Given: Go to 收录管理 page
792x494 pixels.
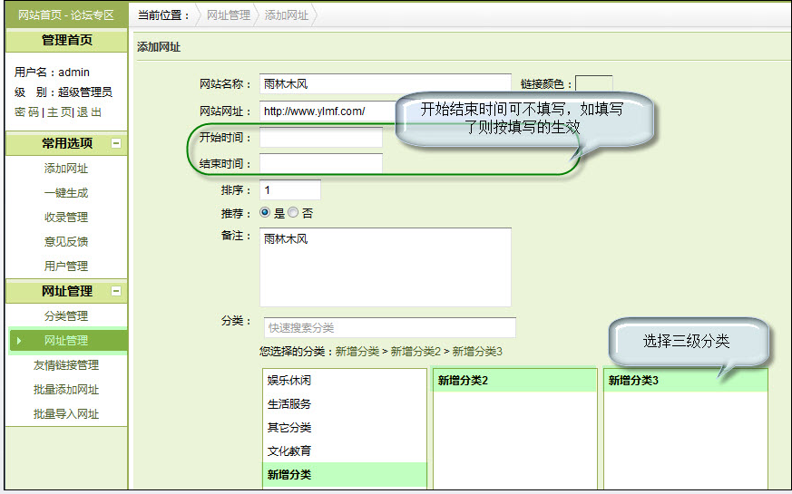Looking at the screenshot, I should tap(66, 218).
